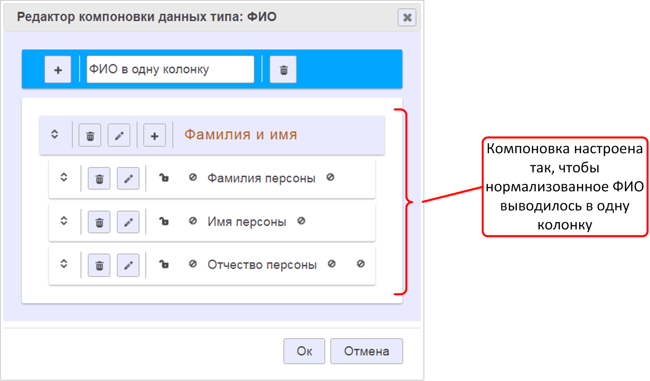Delete the 'Фамилия и имя' group

point(90,135)
